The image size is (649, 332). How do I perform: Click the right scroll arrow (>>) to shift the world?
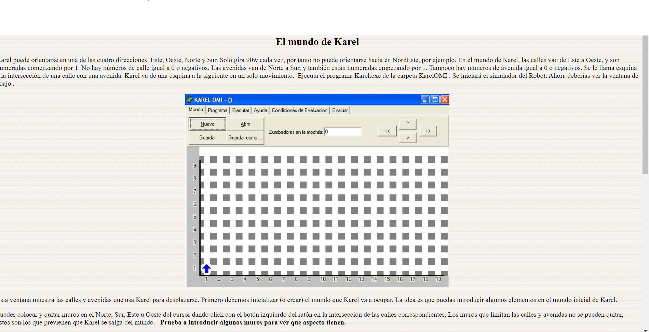428,131
